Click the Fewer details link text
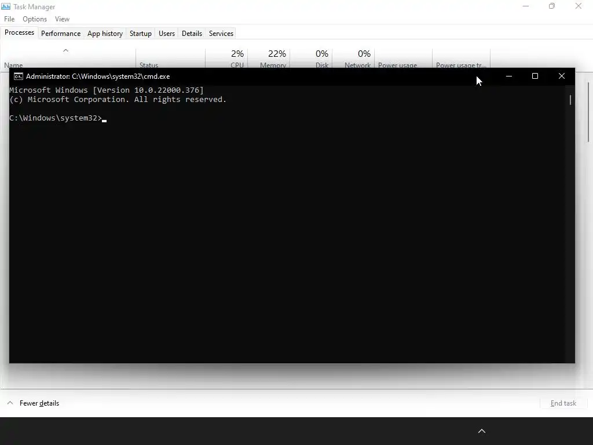 [39, 403]
